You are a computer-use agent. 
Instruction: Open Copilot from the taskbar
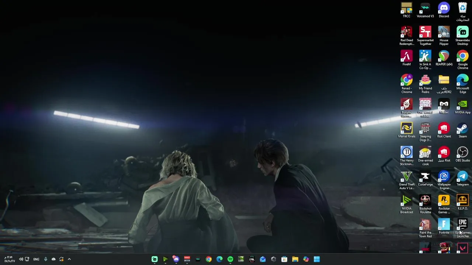coord(306,259)
